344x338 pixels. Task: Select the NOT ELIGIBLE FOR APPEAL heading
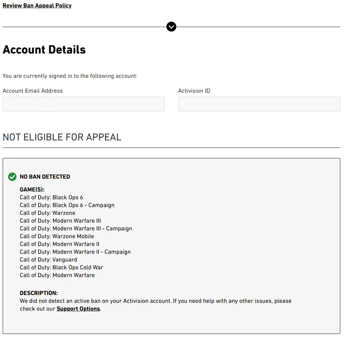tap(62, 137)
